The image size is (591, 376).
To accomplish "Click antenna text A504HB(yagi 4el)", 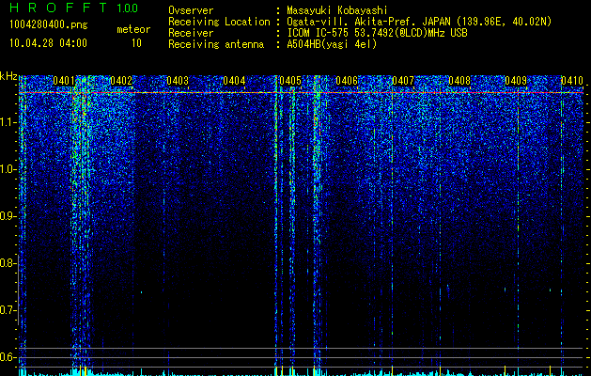I will 332,44.
